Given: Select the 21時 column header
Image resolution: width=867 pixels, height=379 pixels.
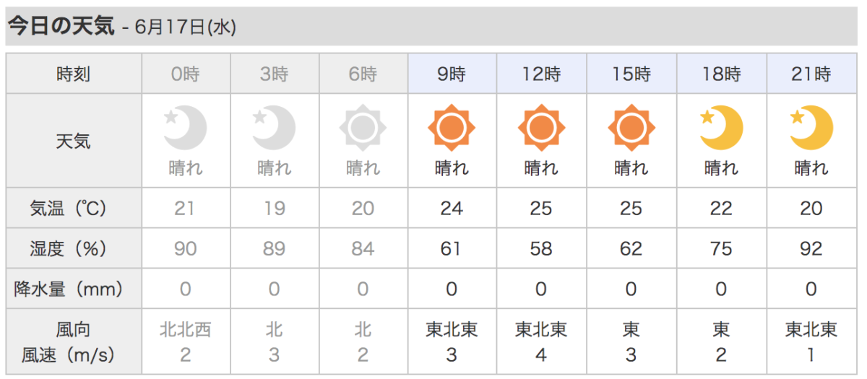Looking at the screenshot, I should [x=811, y=74].
